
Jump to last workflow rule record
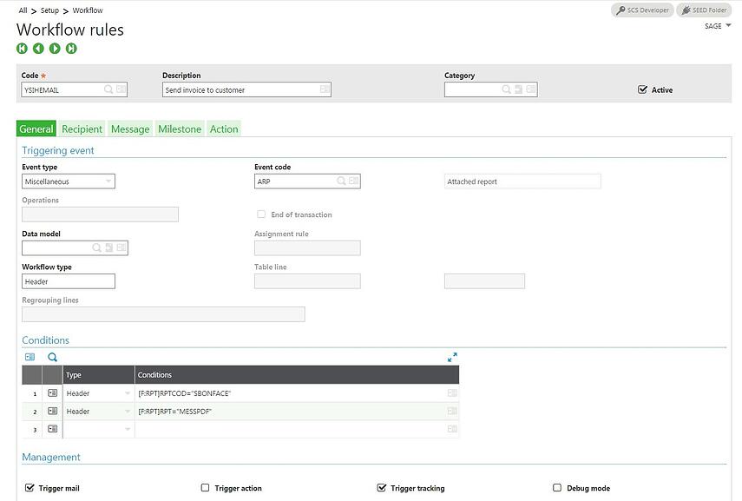pos(71,49)
